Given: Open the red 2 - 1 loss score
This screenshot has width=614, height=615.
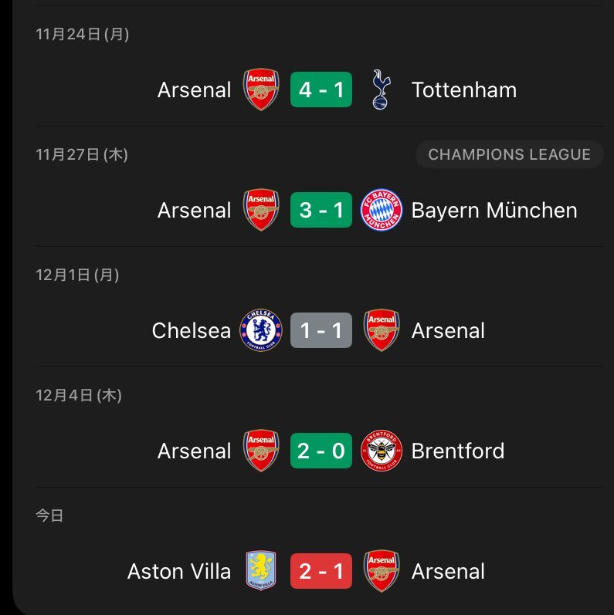Looking at the screenshot, I should point(321,571).
